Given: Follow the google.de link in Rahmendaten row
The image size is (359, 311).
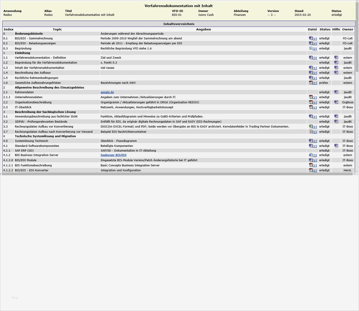Looking at the screenshot, I should 107,92.
